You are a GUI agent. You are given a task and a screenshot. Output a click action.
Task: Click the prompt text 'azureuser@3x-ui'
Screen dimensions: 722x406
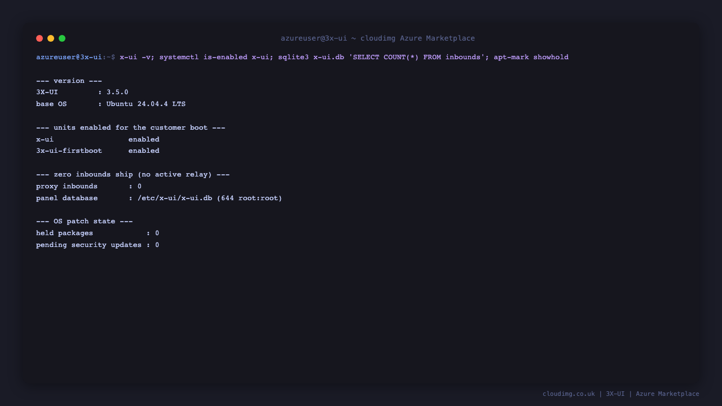tap(69, 57)
